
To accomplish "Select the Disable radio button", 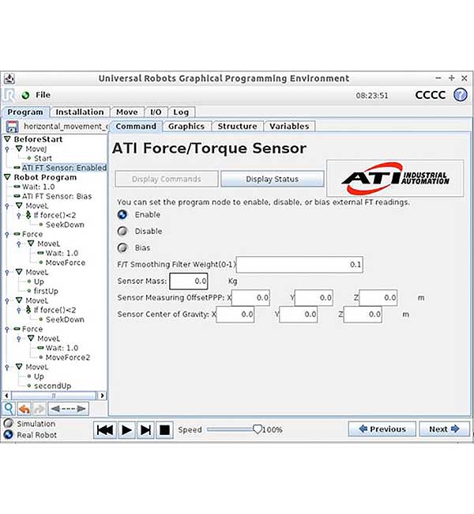I will [122, 231].
